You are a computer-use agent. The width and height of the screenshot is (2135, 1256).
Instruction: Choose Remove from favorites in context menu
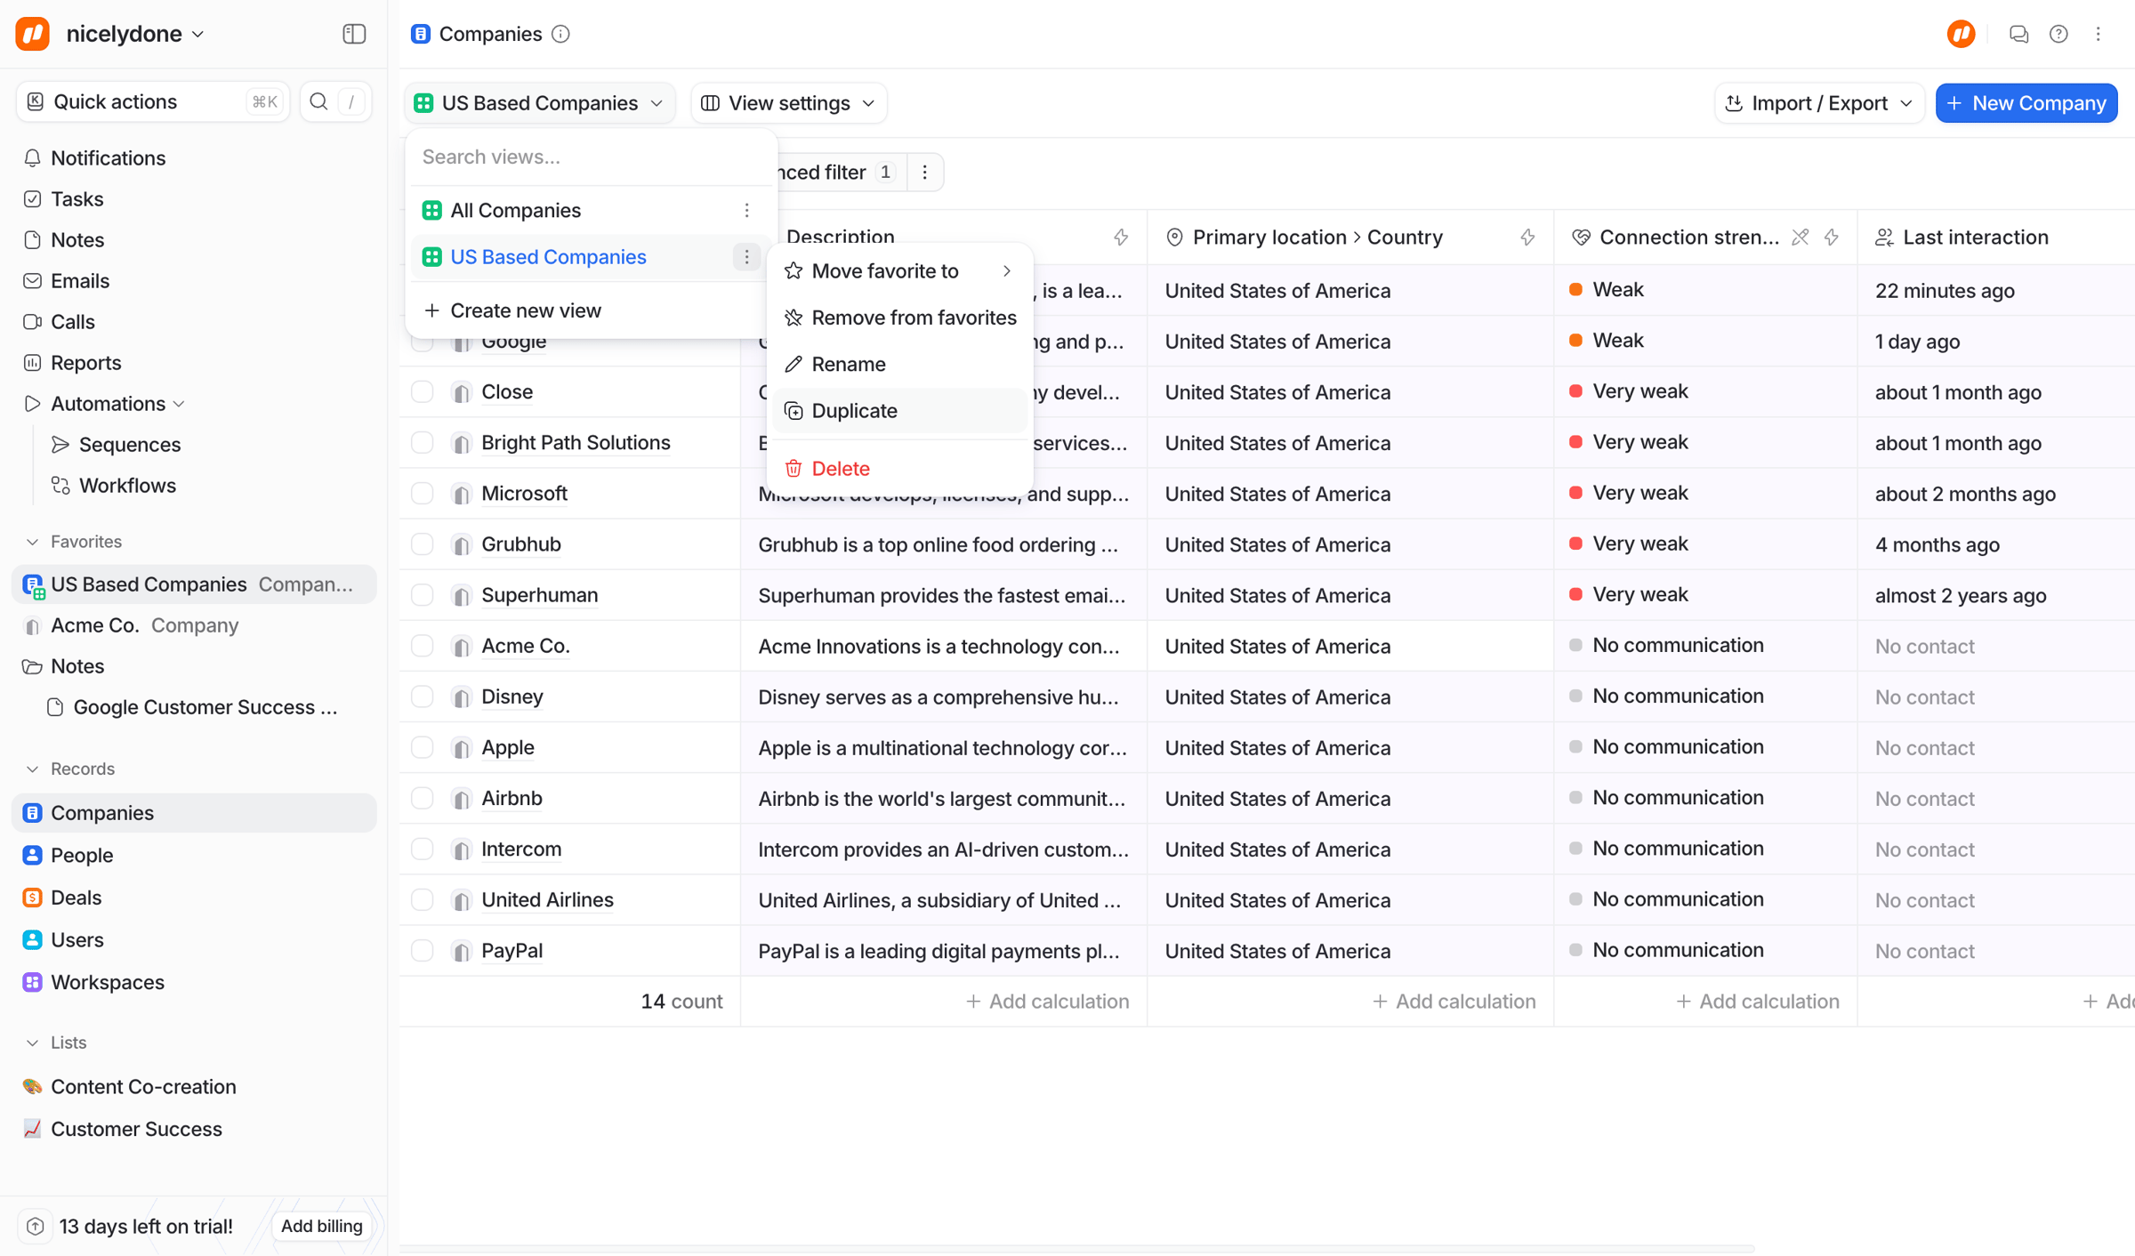(899, 318)
